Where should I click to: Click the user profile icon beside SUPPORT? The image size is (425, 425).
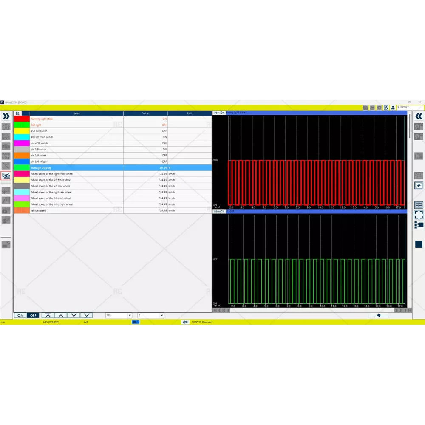pos(393,108)
